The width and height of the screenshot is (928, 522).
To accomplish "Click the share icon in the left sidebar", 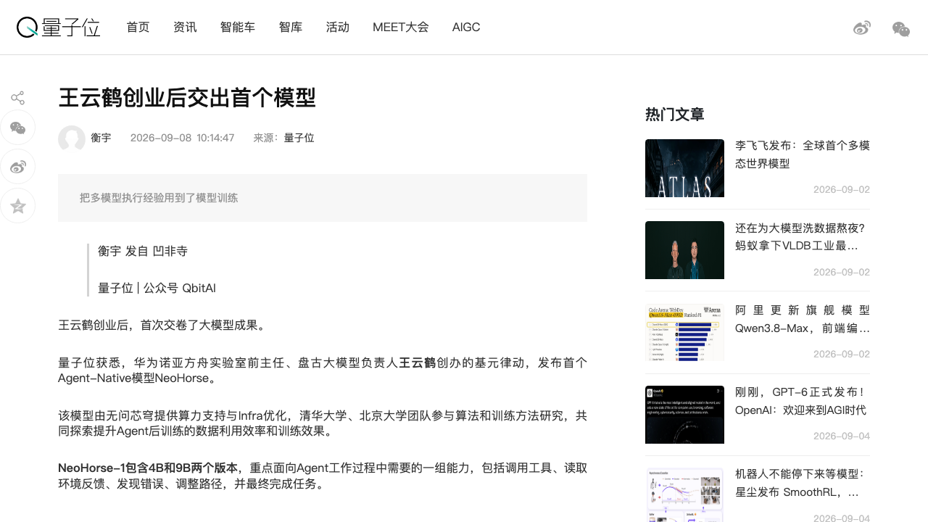I will pos(18,98).
